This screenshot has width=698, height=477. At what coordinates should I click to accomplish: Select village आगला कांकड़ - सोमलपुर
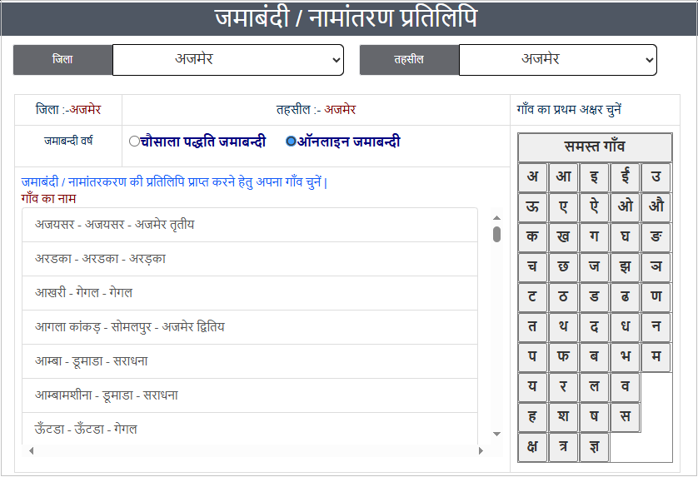(x=250, y=327)
